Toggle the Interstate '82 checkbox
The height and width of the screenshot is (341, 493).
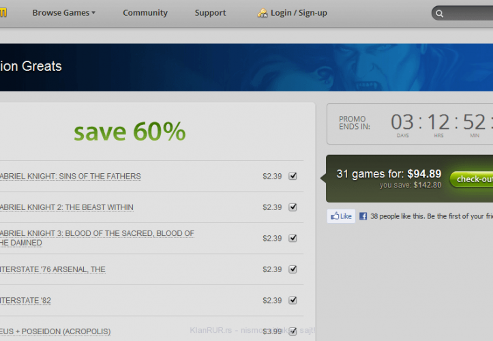[x=293, y=300]
